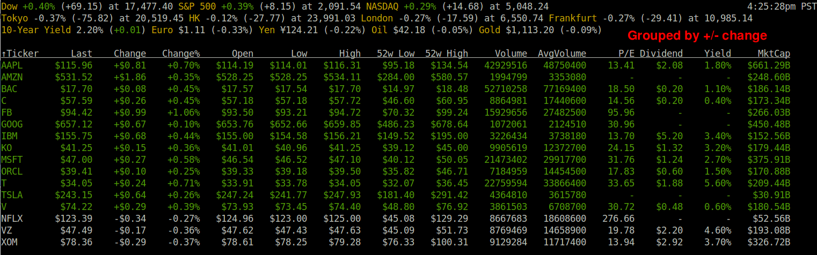817x255 pixels.
Task: Click NFLX P/E value 276.66
Action: 618,219
